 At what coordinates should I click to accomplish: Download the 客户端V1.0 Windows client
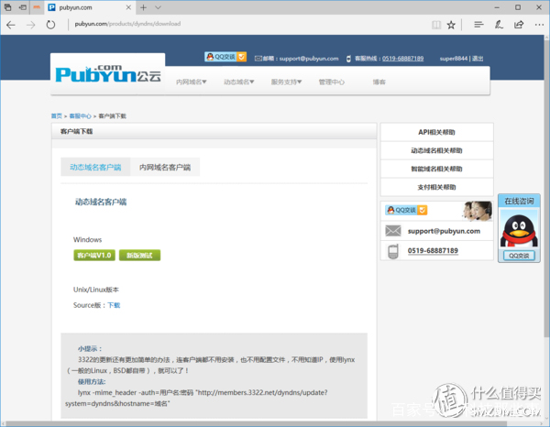(x=94, y=255)
